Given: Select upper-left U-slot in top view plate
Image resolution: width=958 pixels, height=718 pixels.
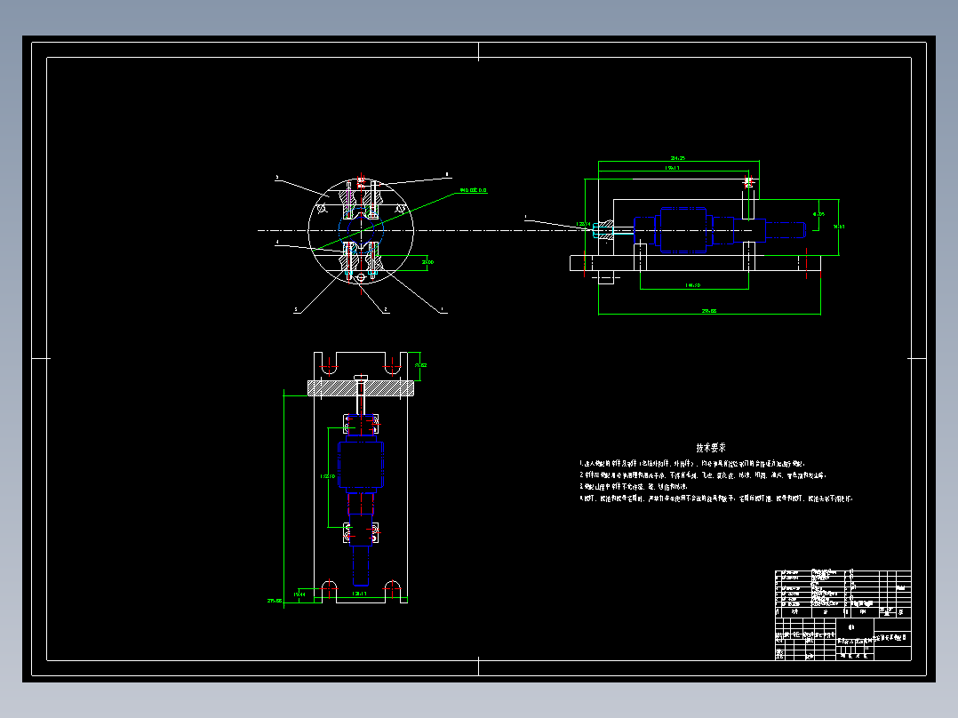Looking at the screenshot, I should click(x=329, y=363).
